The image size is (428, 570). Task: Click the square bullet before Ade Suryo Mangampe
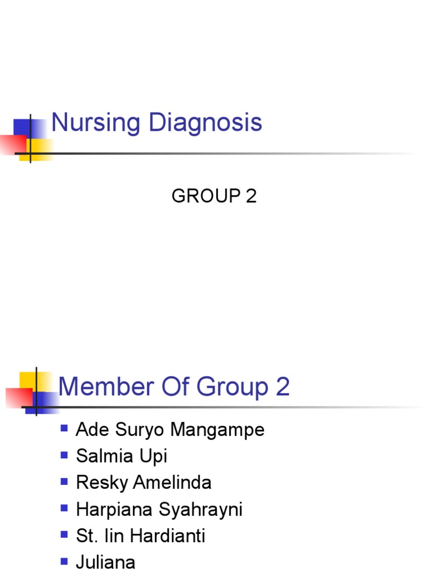64,429
